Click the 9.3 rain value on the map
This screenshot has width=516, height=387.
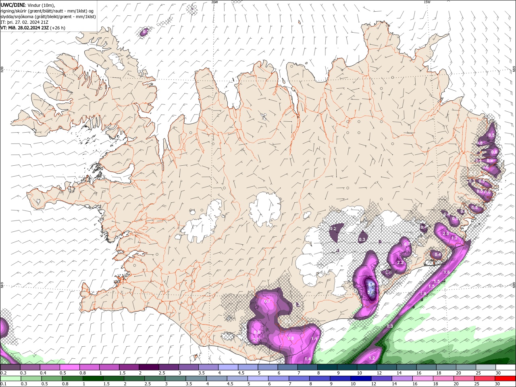tap(390, 326)
